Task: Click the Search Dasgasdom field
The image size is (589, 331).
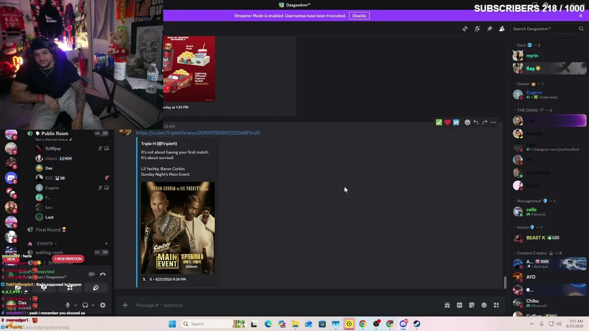Action: coord(548,29)
